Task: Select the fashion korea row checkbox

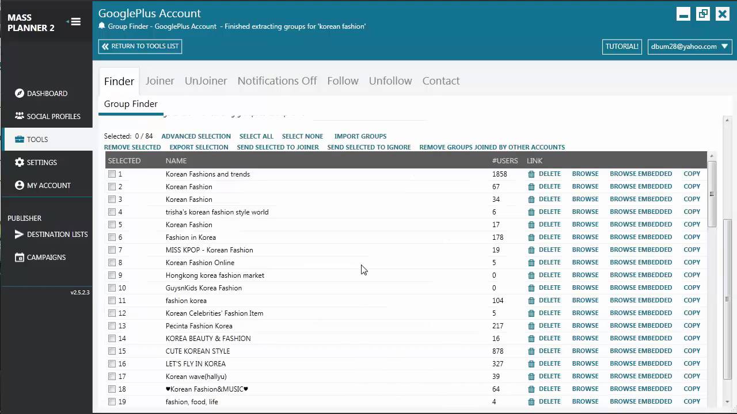Action: [112, 301]
